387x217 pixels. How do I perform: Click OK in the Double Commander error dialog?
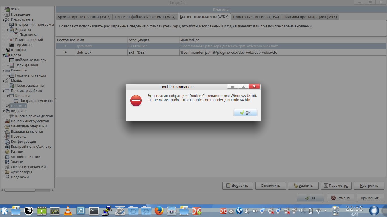click(245, 112)
